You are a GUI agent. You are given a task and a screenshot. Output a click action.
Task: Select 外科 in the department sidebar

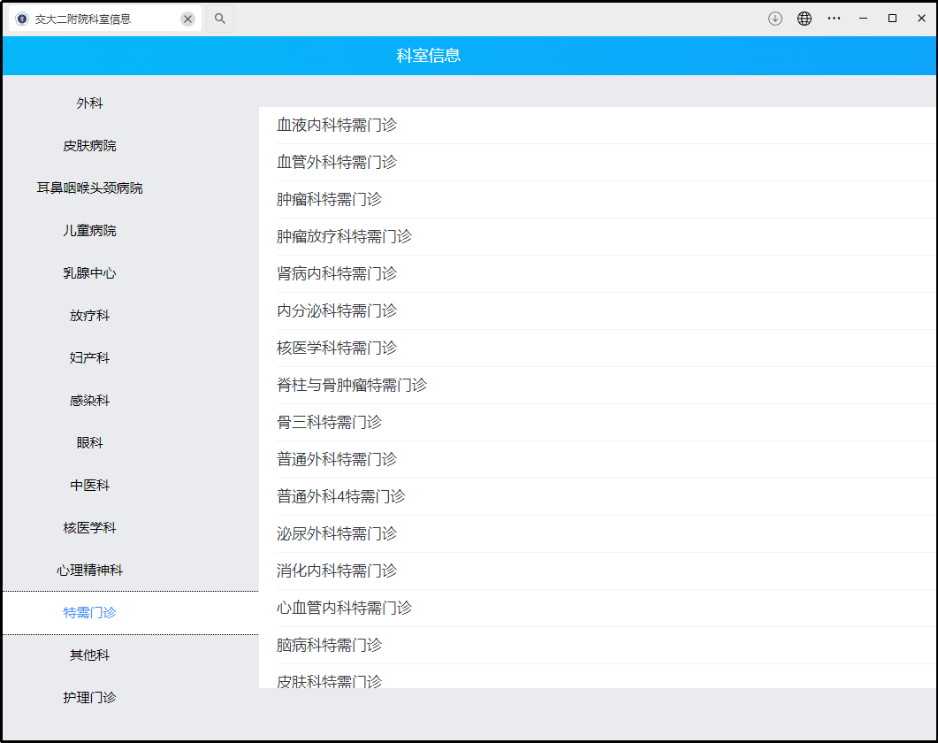click(89, 103)
